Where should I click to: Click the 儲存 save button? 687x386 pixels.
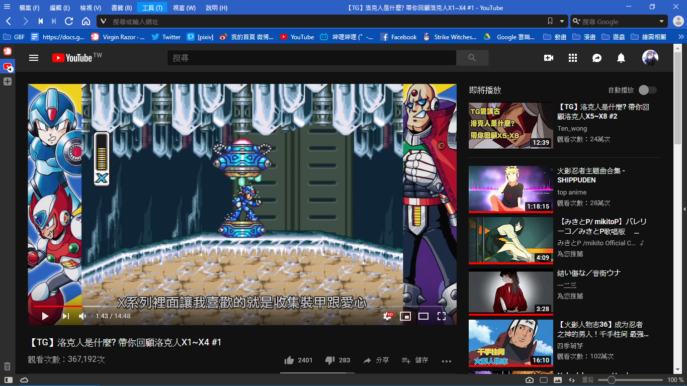(415, 360)
